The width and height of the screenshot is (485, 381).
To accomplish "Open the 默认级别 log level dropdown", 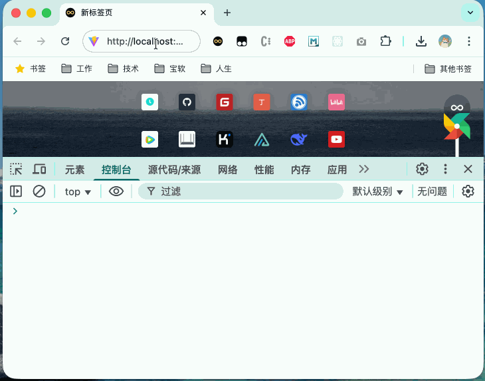I will coord(377,191).
